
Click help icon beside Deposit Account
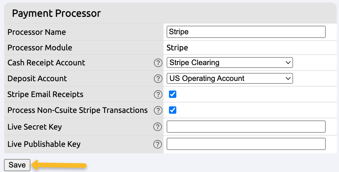point(158,79)
